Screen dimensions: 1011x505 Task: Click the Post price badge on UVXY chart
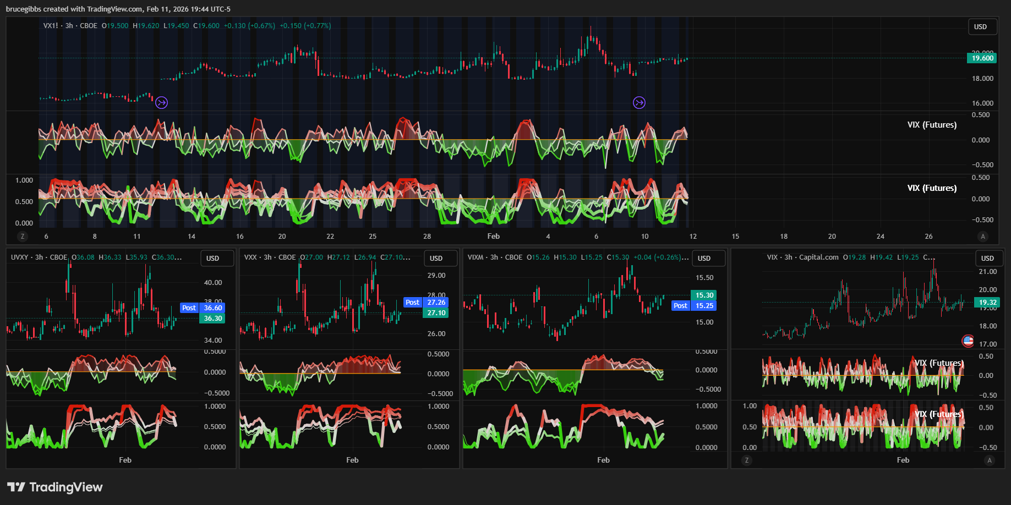coord(189,308)
